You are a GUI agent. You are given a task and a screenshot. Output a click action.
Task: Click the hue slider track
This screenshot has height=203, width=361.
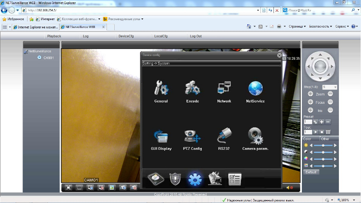pyautogui.click(x=323, y=166)
